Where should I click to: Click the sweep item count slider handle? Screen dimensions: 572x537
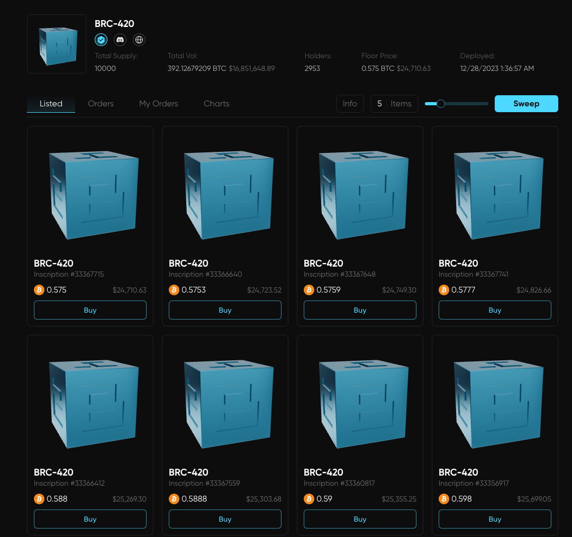point(441,104)
